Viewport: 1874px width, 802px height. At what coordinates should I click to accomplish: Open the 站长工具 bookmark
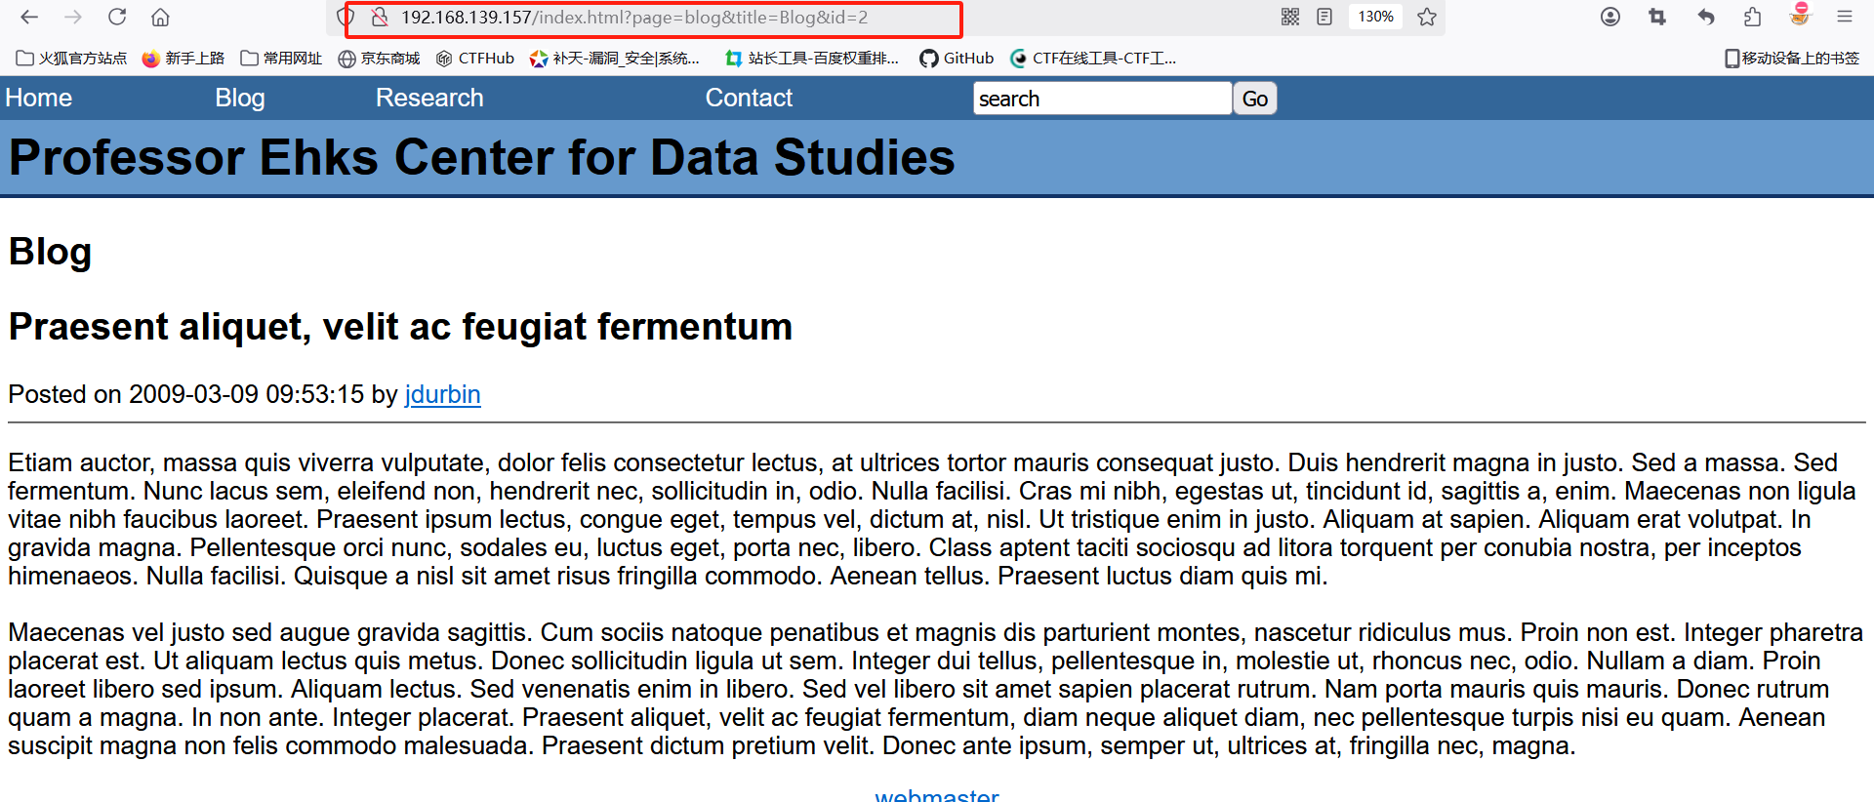[x=812, y=59]
